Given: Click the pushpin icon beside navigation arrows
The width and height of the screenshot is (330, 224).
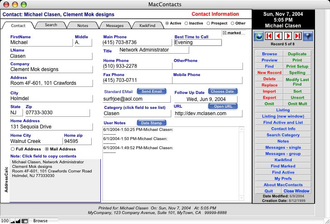Looking at the screenshot, I should [307, 36].
